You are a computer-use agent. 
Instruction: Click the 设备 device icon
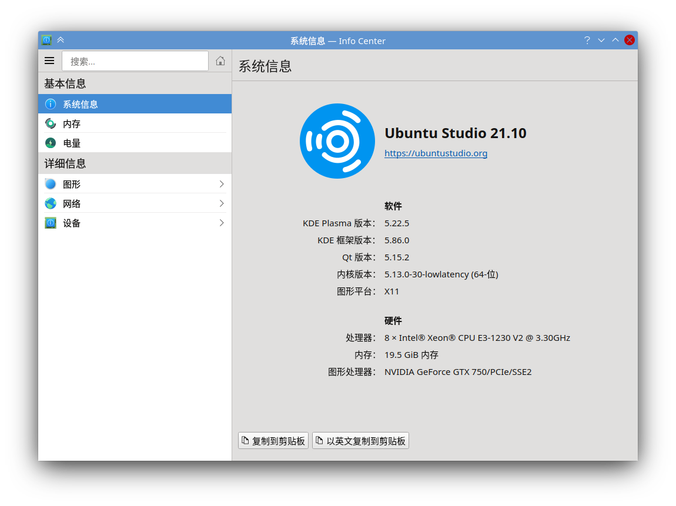(x=51, y=223)
